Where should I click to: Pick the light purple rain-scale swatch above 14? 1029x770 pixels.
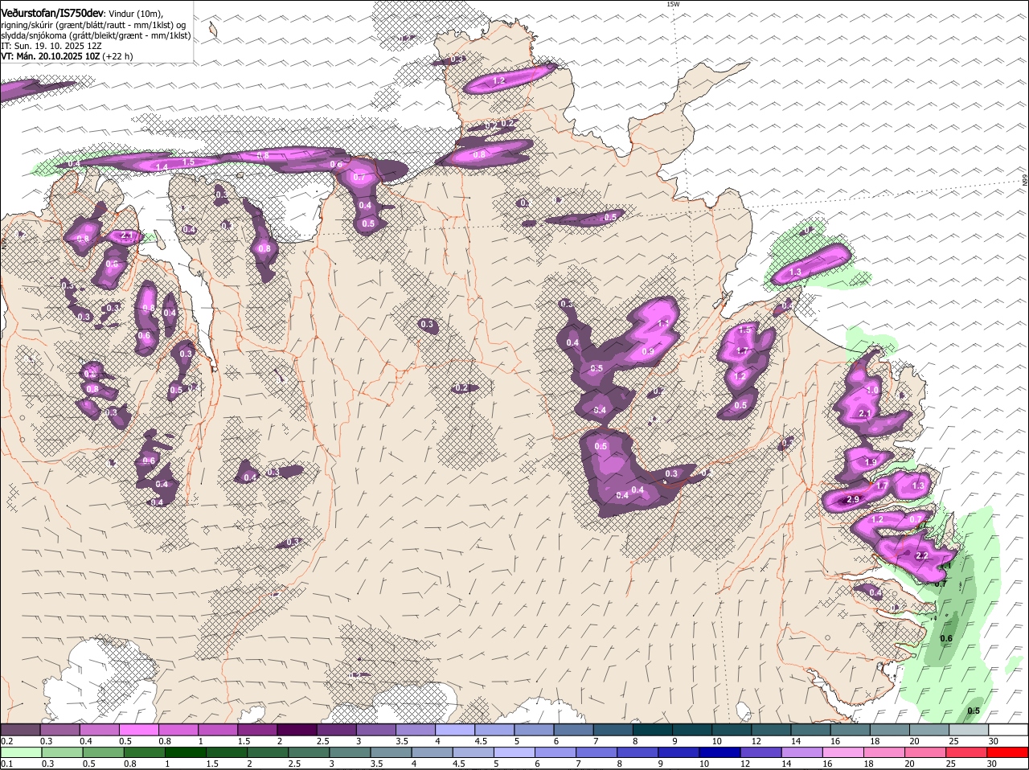tap(802, 752)
